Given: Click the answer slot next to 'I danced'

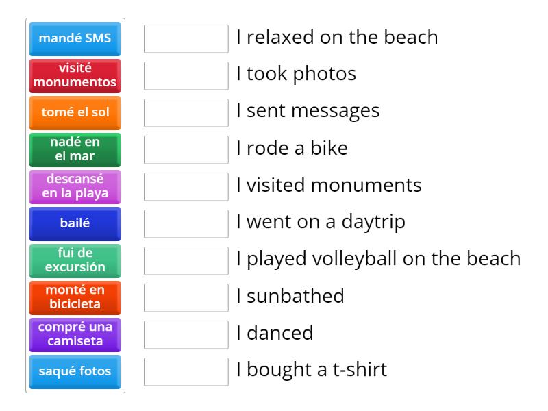Looking at the screenshot, I should (x=186, y=335).
